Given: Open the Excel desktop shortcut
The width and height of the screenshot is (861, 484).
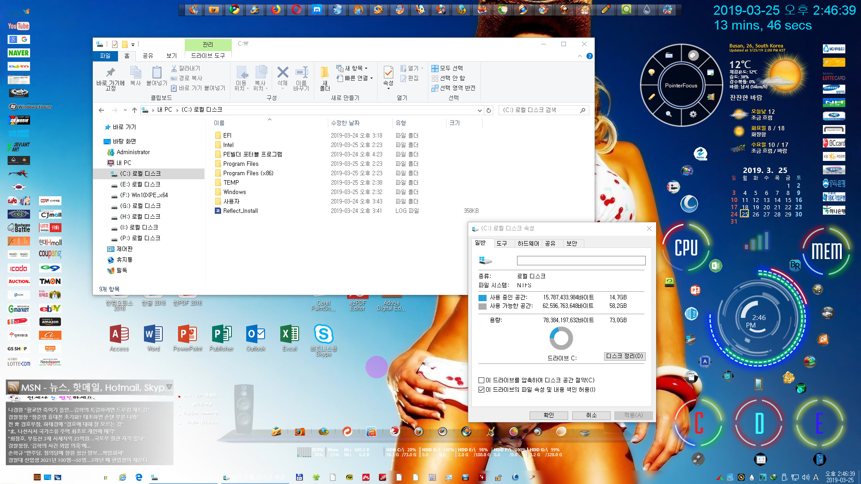Looking at the screenshot, I should (290, 338).
